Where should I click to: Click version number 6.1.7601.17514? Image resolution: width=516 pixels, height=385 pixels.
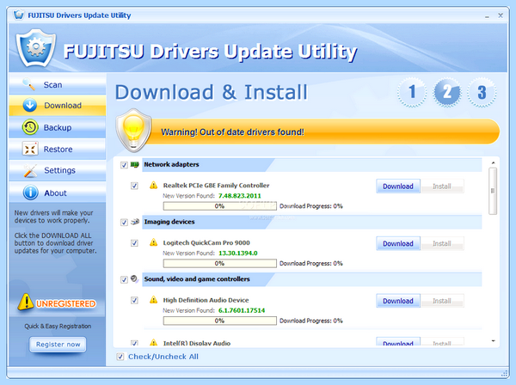pos(242,310)
